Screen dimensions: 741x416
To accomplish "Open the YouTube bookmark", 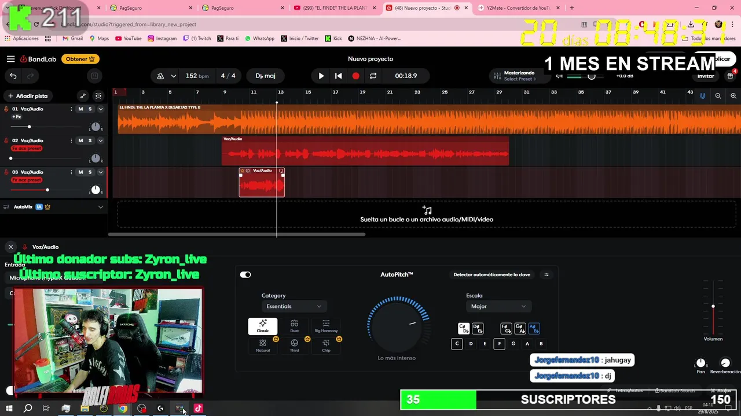I will point(128,38).
